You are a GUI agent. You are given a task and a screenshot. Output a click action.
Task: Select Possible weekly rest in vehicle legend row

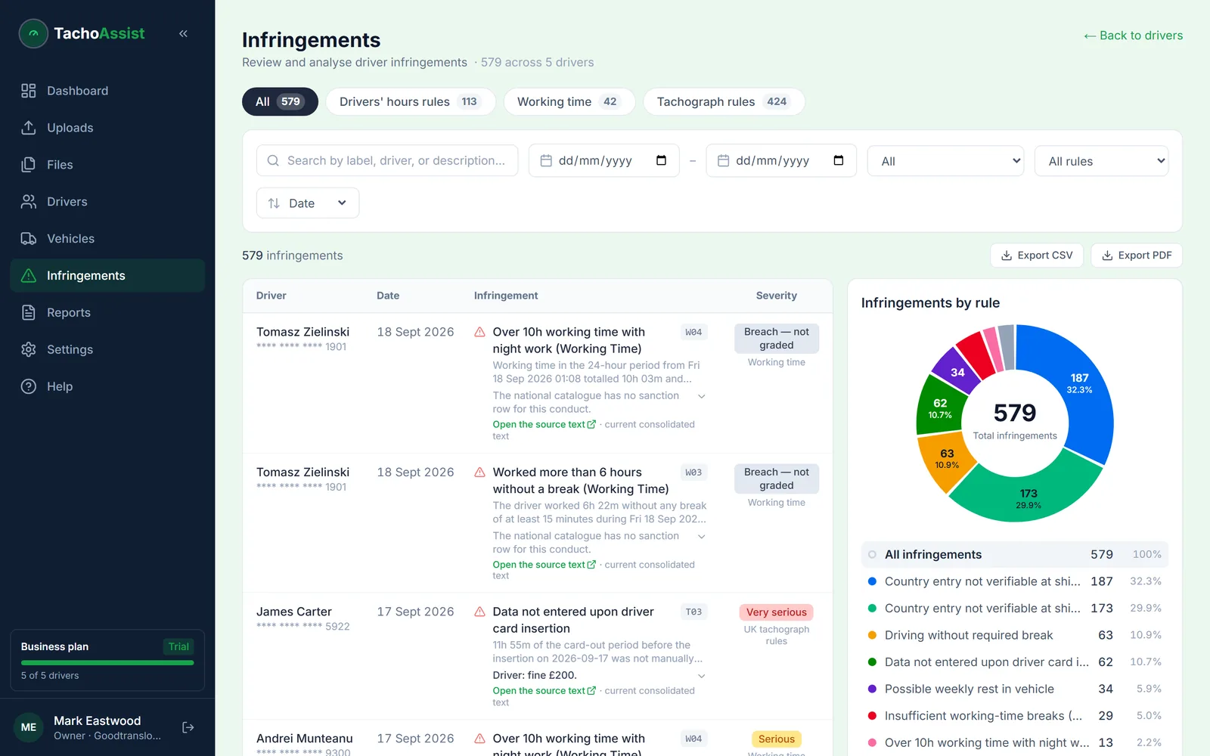pos(1015,689)
